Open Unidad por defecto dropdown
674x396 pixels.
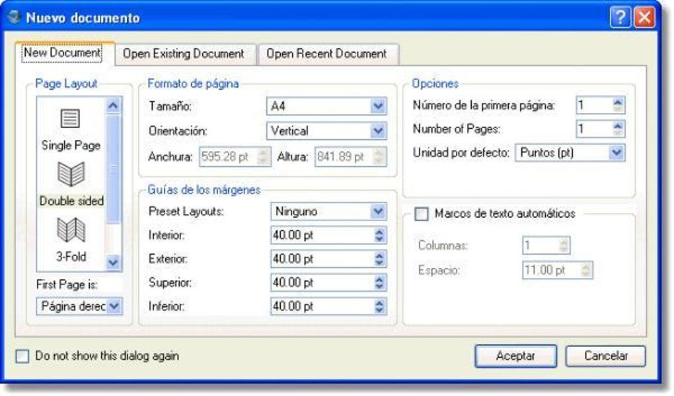(570, 152)
